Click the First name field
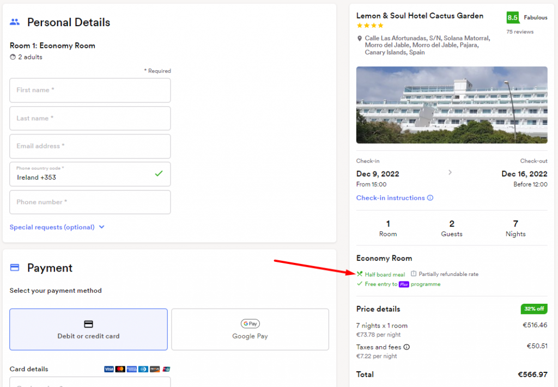The height and width of the screenshot is (387, 558). pos(90,90)
